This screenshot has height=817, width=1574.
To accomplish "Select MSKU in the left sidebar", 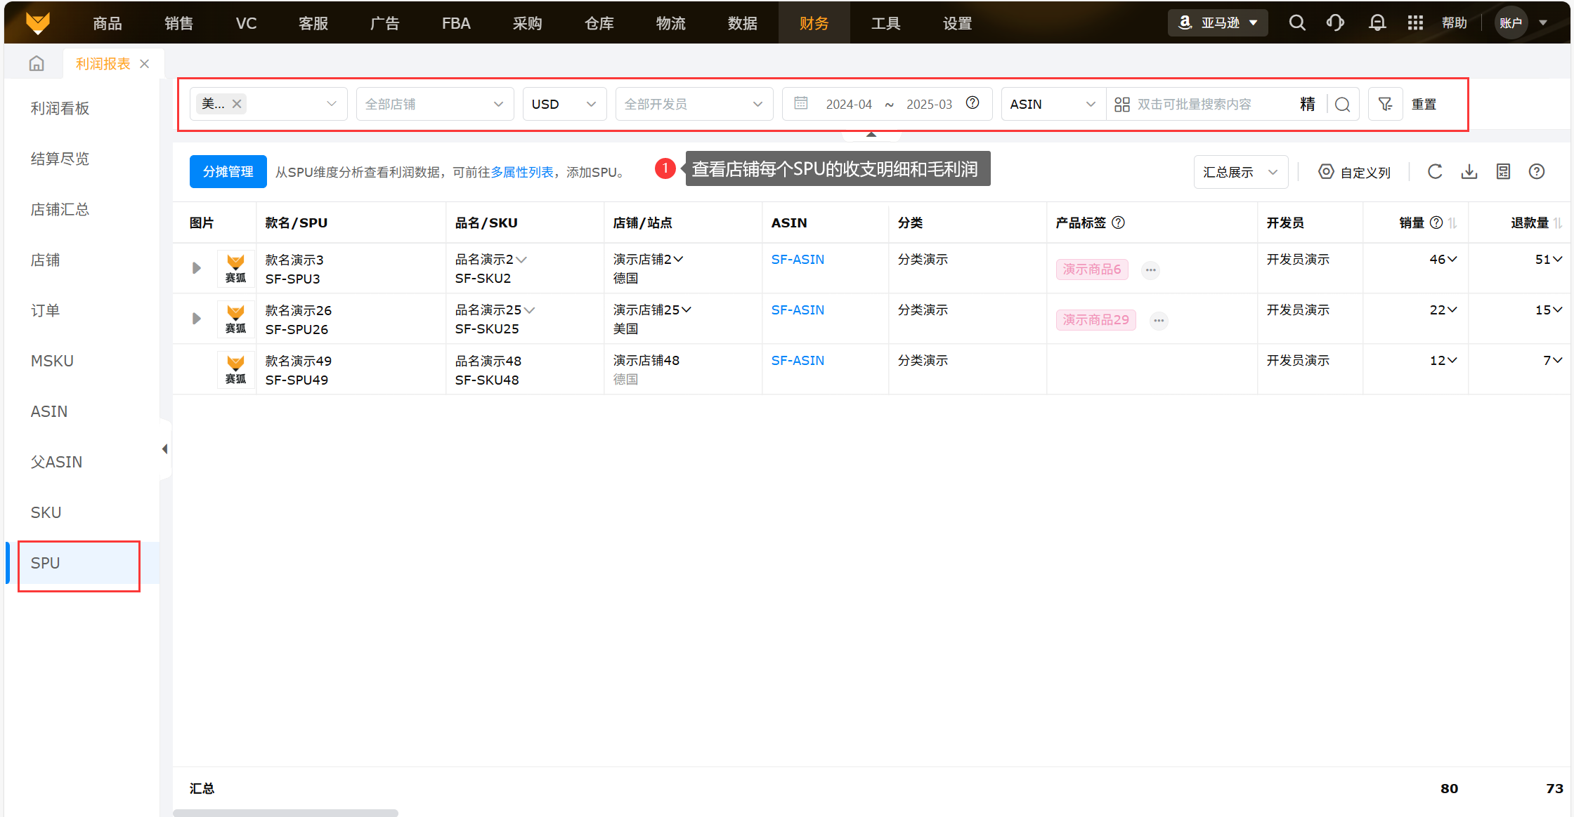I will point(52,361).
